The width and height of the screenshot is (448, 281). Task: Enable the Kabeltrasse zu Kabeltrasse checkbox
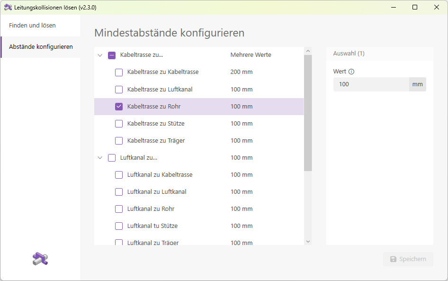[118, 72]
